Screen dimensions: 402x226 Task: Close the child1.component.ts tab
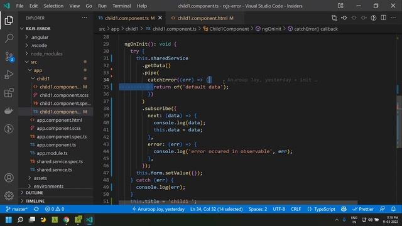[160, 18]
